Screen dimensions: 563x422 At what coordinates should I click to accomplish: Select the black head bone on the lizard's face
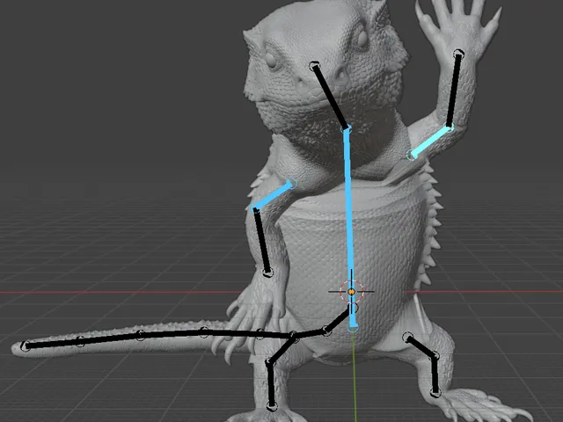click(x=331, y=96)
